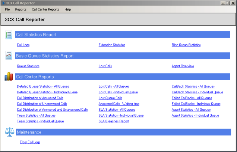Open the Reports menu
Viewport: 237px width, 152px height.
21,10
